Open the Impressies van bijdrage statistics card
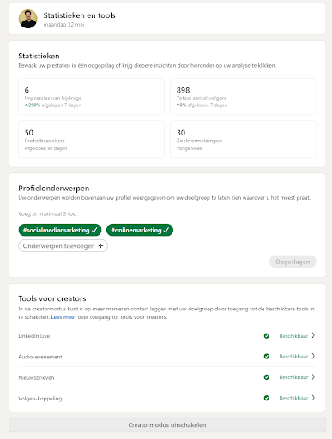 tap(91, 97)
